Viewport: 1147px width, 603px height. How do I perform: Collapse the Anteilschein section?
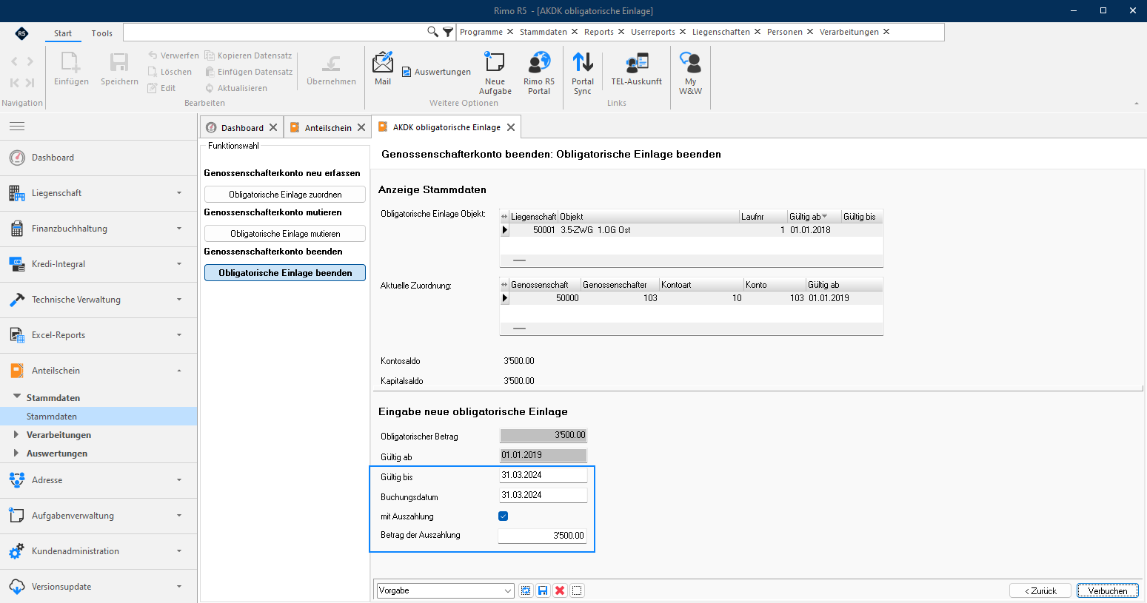coord(98,371)
